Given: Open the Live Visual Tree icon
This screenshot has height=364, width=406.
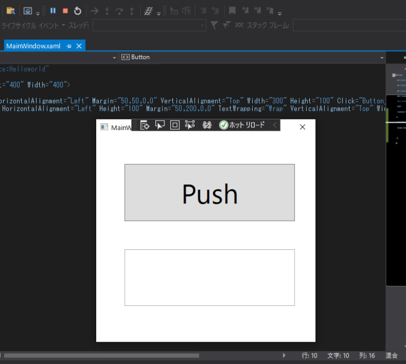Looking at the screenshot, I should [145, 125].
